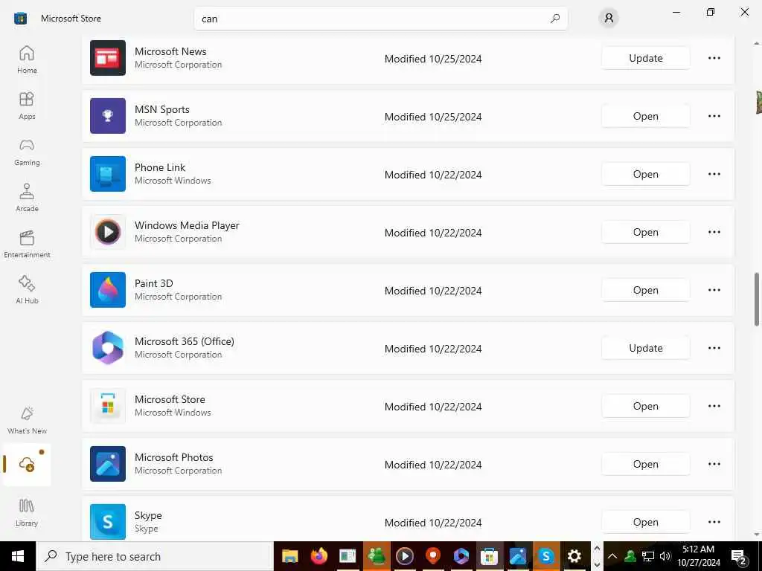Open Windows Start menu
Screen dimensions: 762x571
pos(18,556)
